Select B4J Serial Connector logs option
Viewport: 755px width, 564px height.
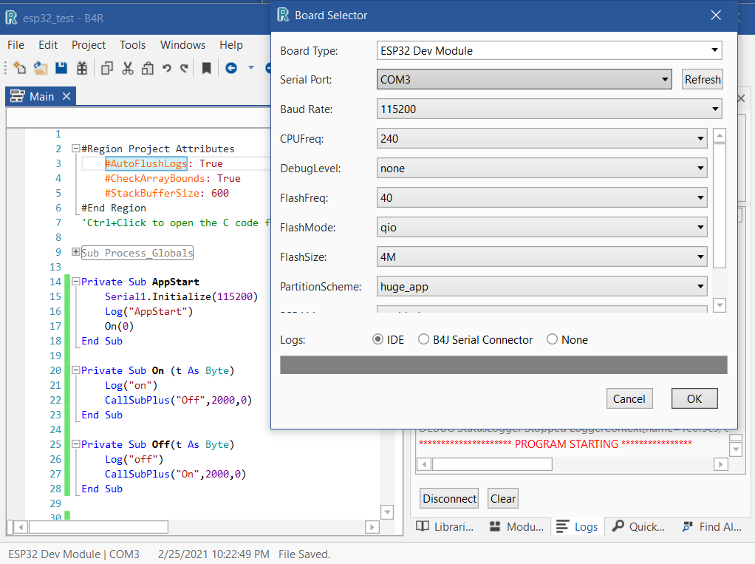pyautogui.click(x=424, y=340)
